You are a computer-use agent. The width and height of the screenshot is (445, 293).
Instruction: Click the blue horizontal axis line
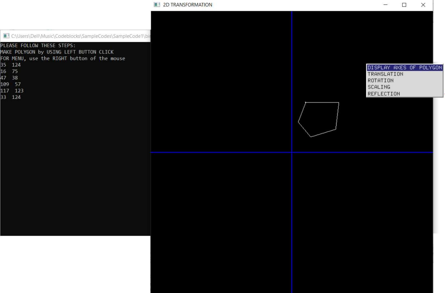point(225,152)
